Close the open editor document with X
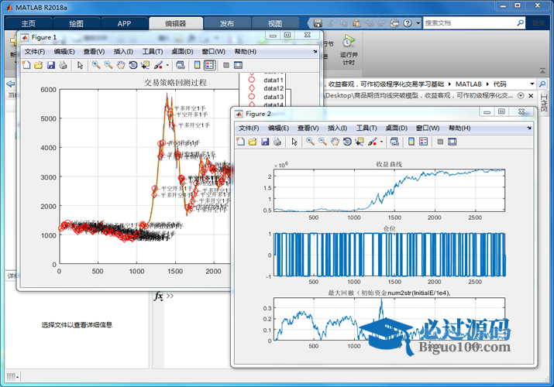This screenshot has height=387, width=554. [x=531, y=96]
